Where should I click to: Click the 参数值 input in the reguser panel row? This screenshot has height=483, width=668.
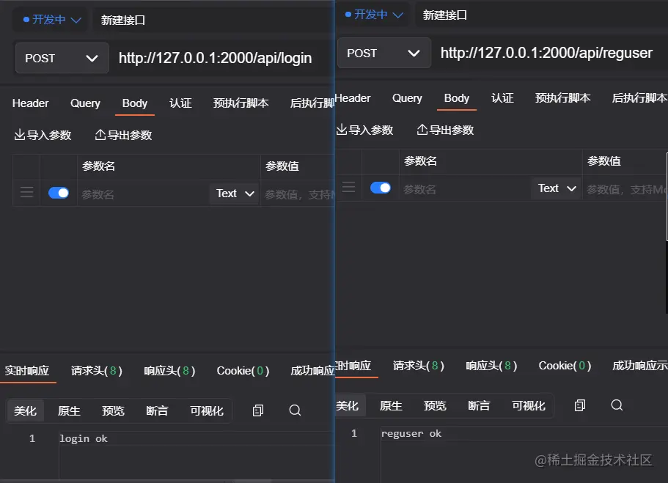click(625, 188)
